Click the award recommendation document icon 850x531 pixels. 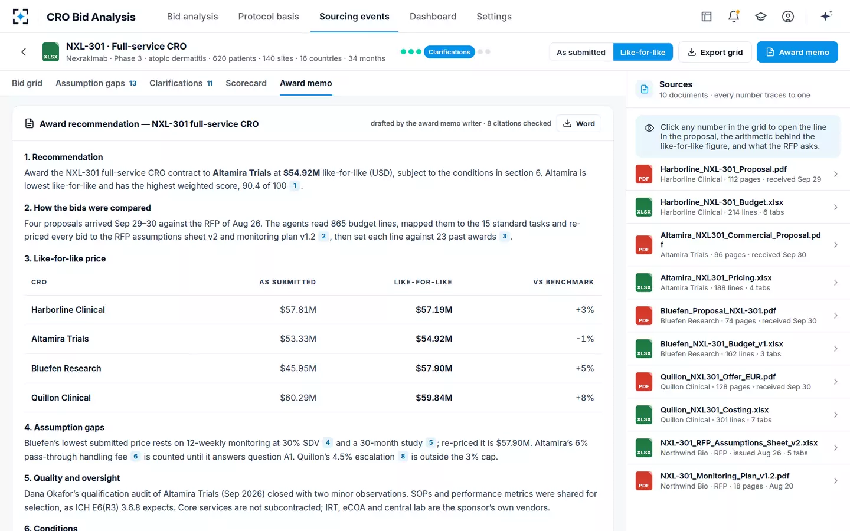pos(30,123)
